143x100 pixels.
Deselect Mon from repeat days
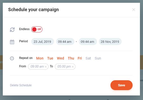click(x=40, y=58)
